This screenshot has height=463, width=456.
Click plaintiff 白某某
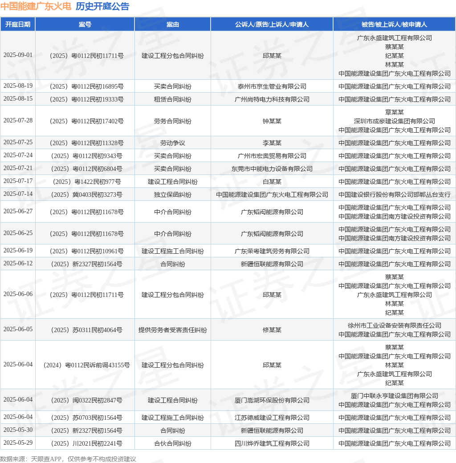[272, 182]
